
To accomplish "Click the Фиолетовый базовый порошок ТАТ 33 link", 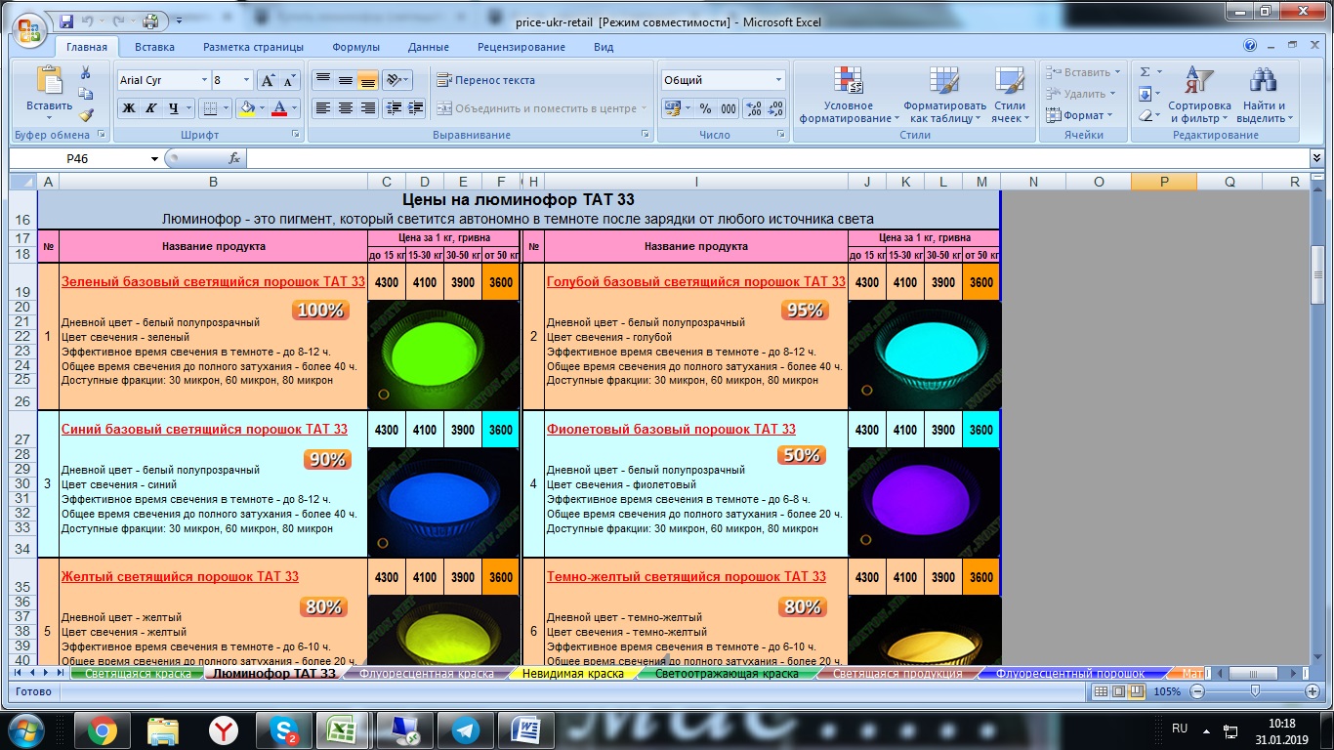I will coord(671,430).
